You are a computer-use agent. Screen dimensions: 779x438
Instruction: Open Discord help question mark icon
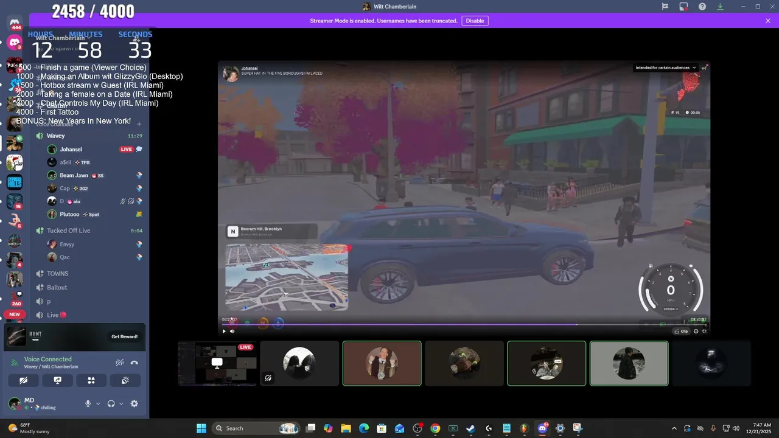(702, 7)
